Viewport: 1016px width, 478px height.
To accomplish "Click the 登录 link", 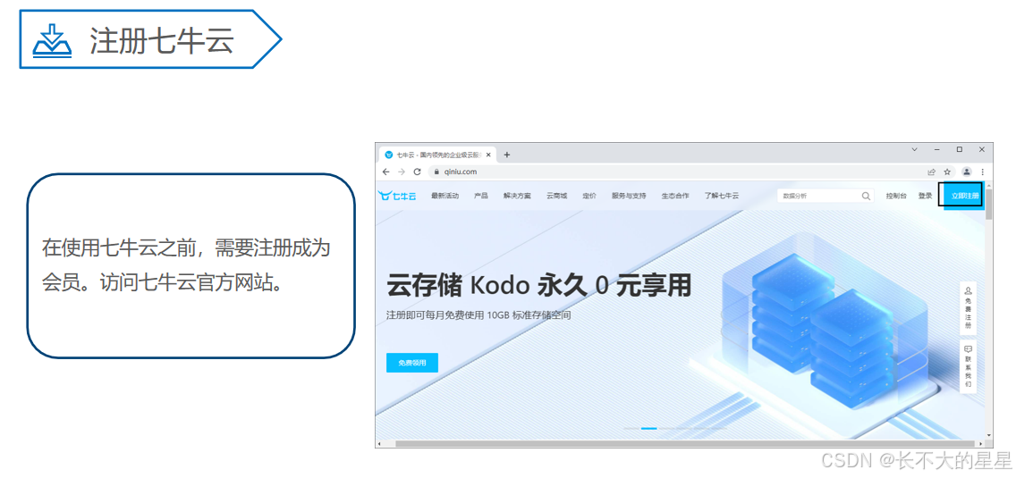I will pos(925,196).
